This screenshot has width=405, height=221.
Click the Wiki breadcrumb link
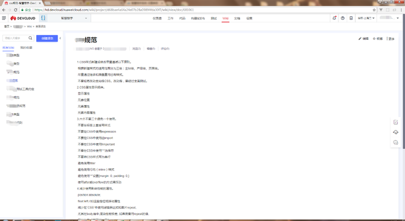click(30, 27)
